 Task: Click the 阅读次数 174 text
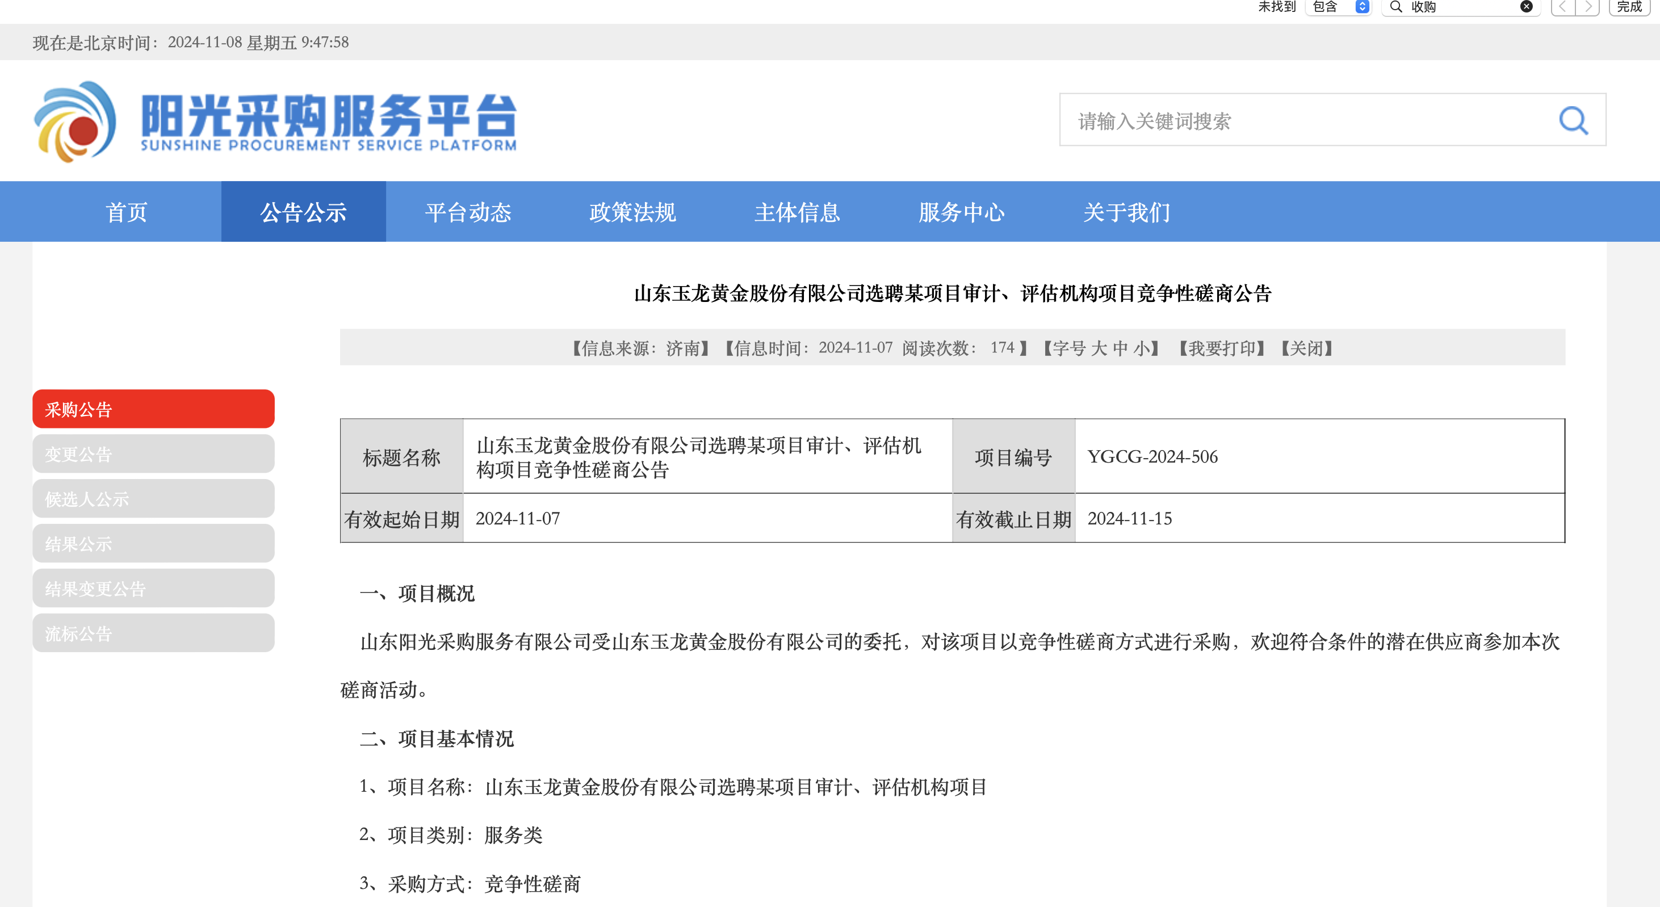959,348
